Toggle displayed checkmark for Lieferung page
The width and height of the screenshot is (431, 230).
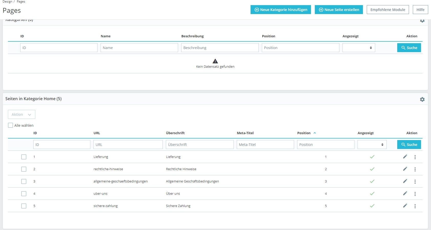coord(372,157)
